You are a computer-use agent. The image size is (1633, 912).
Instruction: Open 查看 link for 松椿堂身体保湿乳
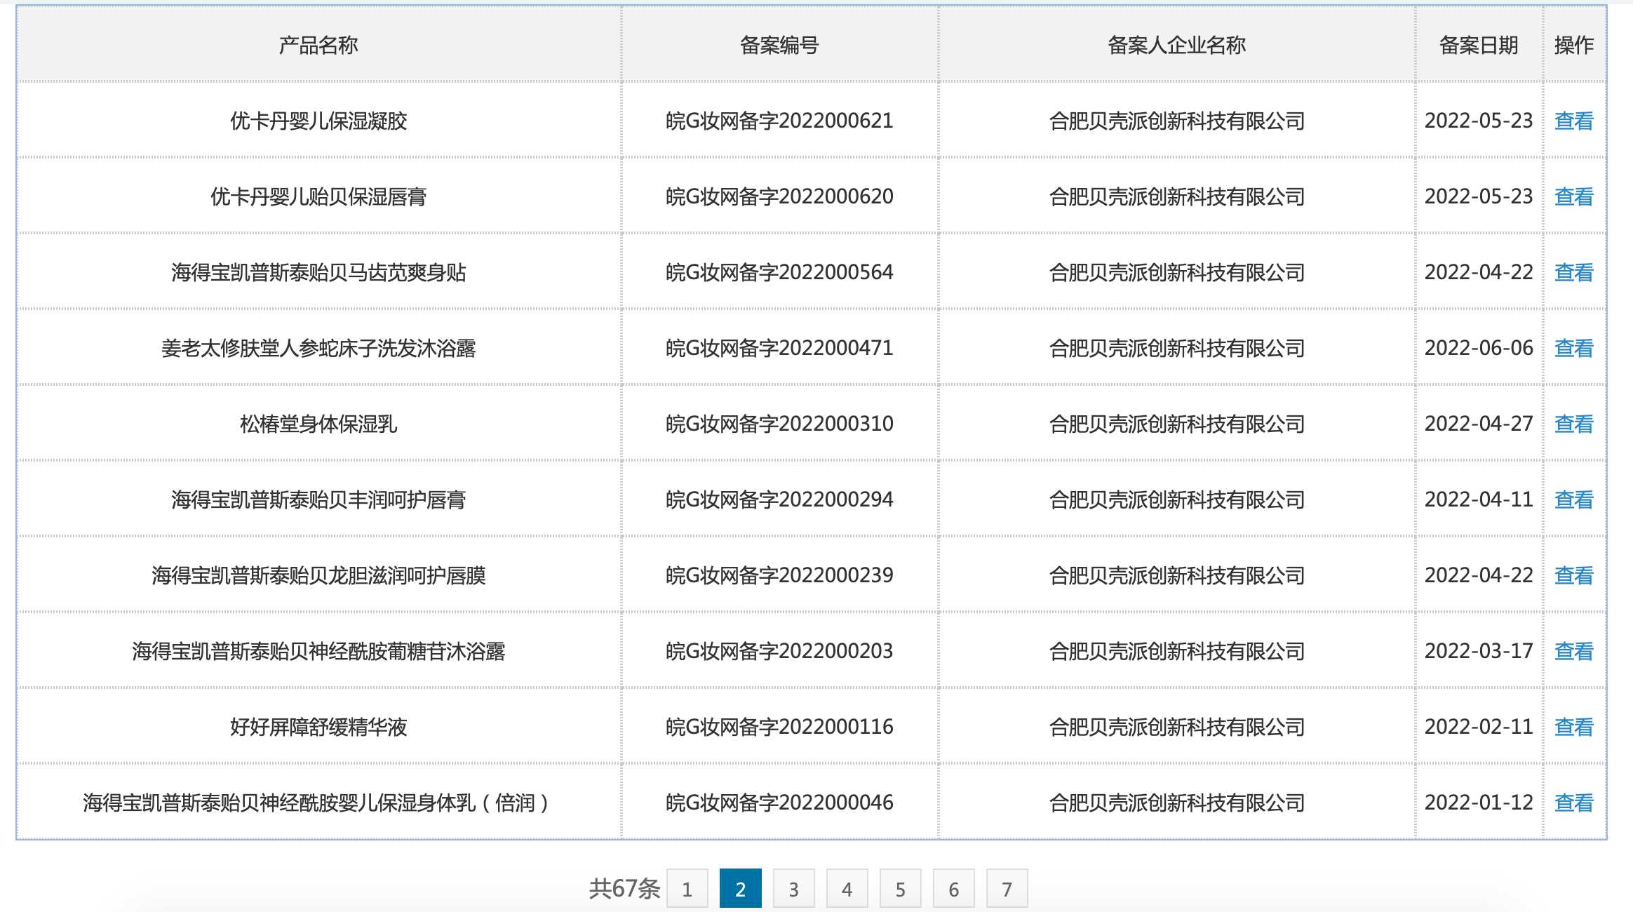coord(1573,424)
